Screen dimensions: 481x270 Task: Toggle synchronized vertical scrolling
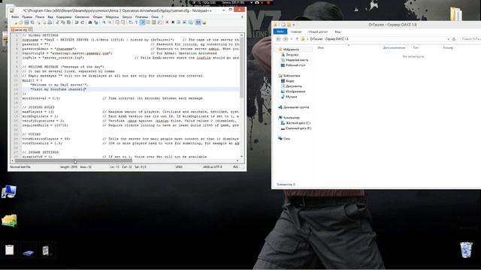point(117,22)
